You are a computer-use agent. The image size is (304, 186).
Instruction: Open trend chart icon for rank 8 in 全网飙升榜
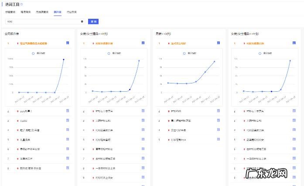pyautogui.click(x=68, y=168)
